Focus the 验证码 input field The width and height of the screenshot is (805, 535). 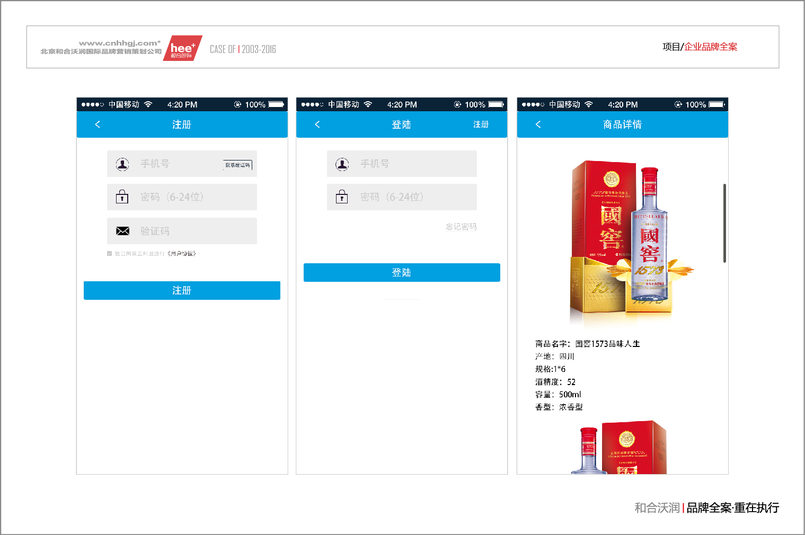click(x=182, y=231)
